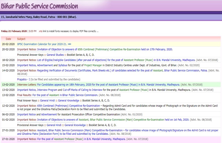The image size is (222, 143).
Task: Open Invitation of Objection for 65th Combined exam
Action: click(104, 49)
